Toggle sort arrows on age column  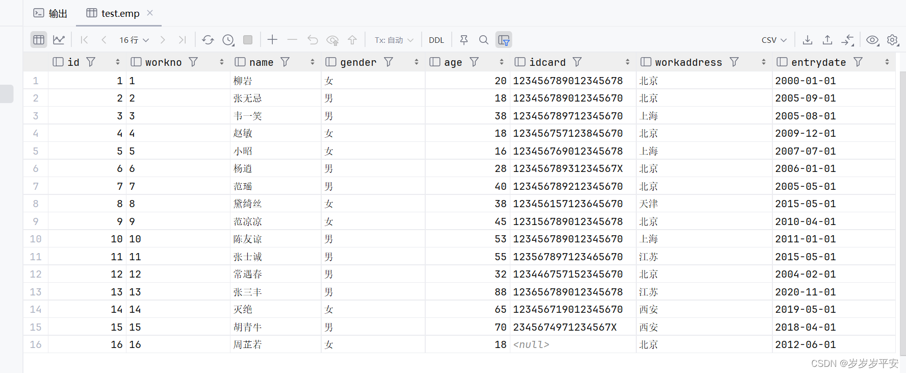502,62
